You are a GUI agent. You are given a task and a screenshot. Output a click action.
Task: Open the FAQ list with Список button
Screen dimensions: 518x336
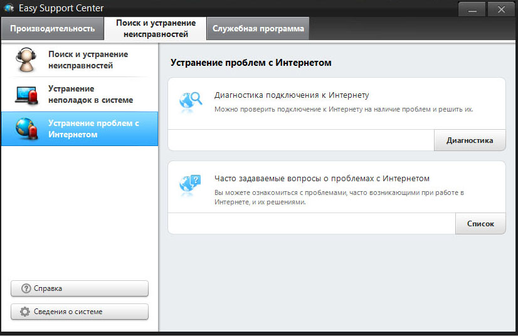(x=480, y=224)
